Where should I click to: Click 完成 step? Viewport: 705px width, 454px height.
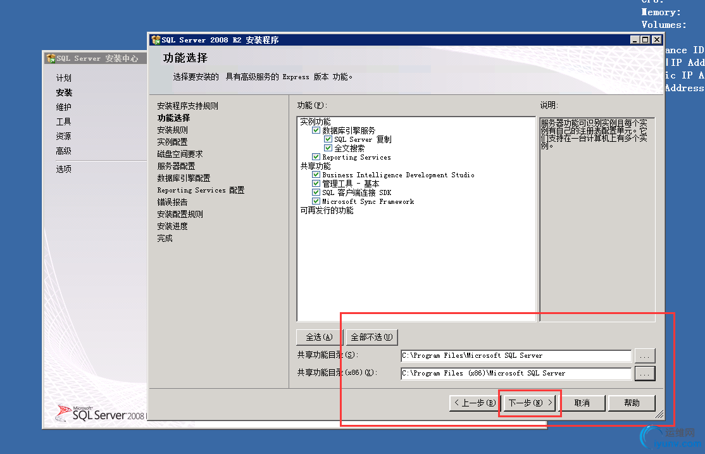165,239
